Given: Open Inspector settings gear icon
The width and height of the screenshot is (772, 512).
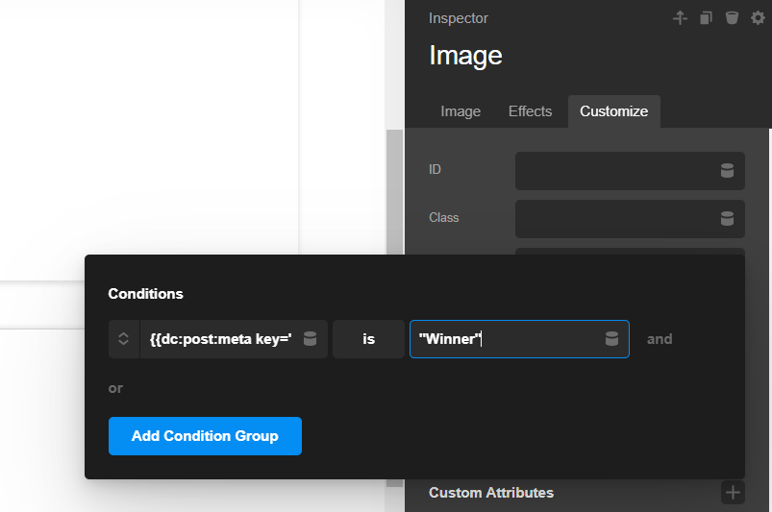Looking at the screenshot, I should 758,18.
